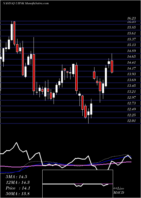
Task: Click the lowest candle wick touching 12.01
Action: (88, 116)
